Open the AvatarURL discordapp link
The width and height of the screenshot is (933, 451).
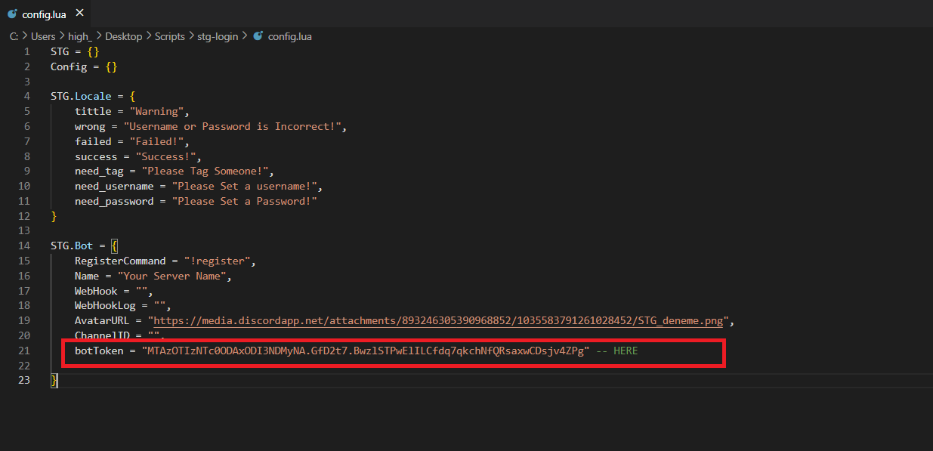[440, 321]
